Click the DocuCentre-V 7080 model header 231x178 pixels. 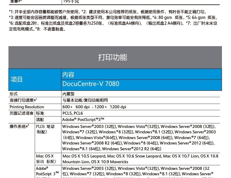(91, 84)
